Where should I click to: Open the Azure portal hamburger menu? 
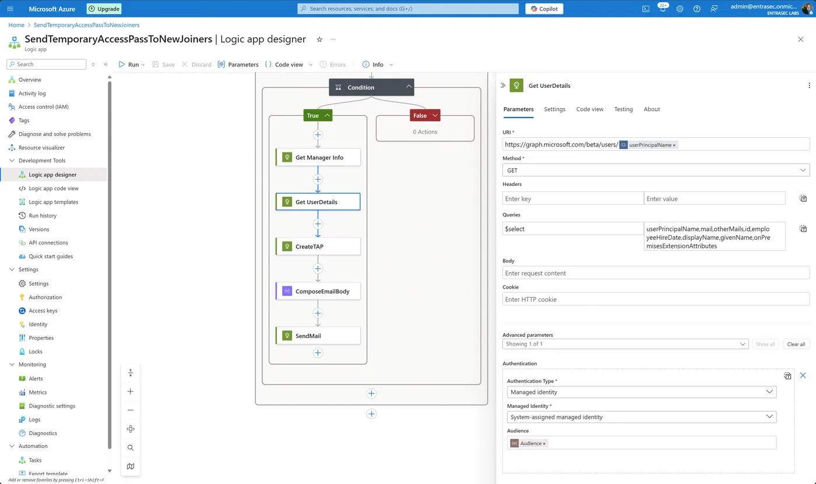[x=10, y=9]
